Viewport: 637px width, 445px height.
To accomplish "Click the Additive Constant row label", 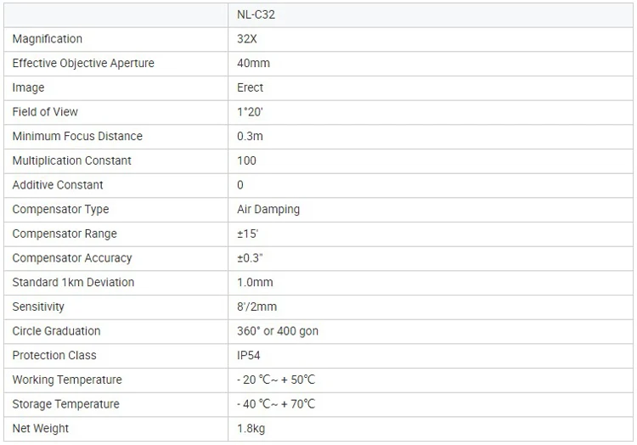I will pos(58,185).
